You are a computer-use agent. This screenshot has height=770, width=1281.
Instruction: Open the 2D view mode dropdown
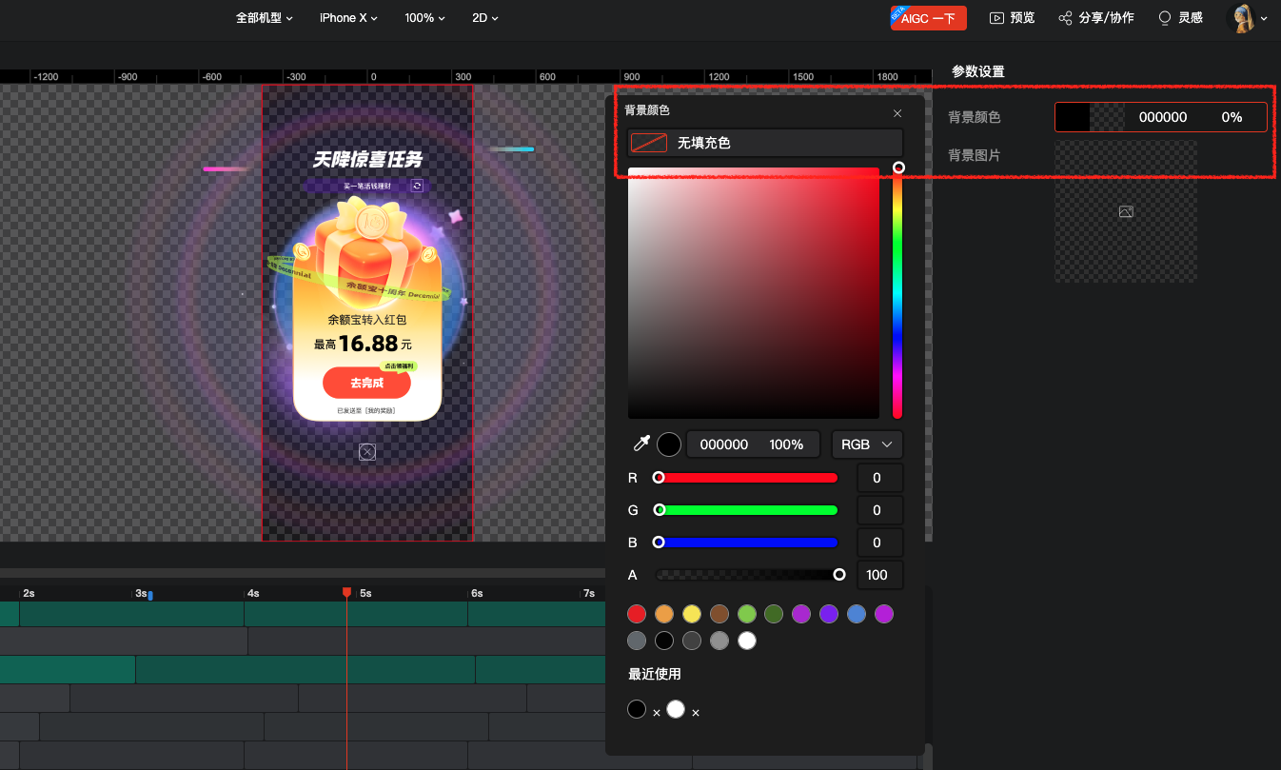[485, 18]
